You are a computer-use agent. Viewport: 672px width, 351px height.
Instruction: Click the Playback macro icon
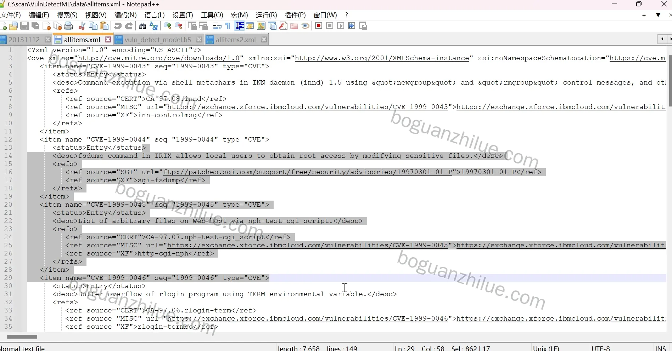click(x=341, y=26)
